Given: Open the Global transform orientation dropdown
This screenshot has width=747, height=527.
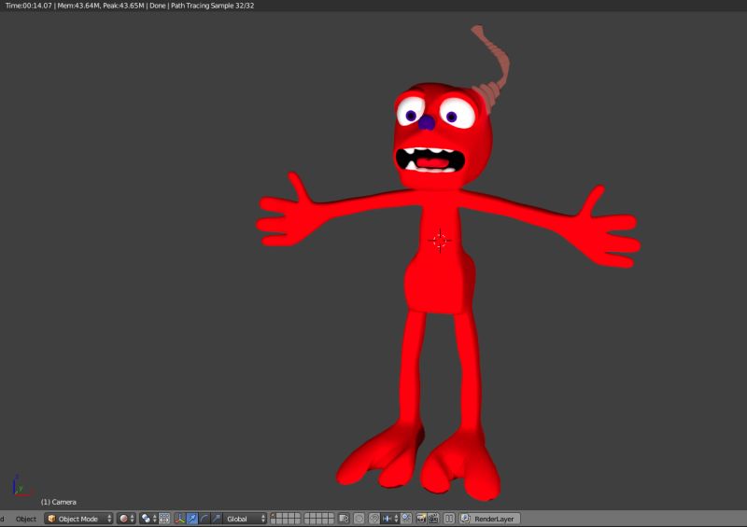Looking at the screenshot, I should 245,519.
